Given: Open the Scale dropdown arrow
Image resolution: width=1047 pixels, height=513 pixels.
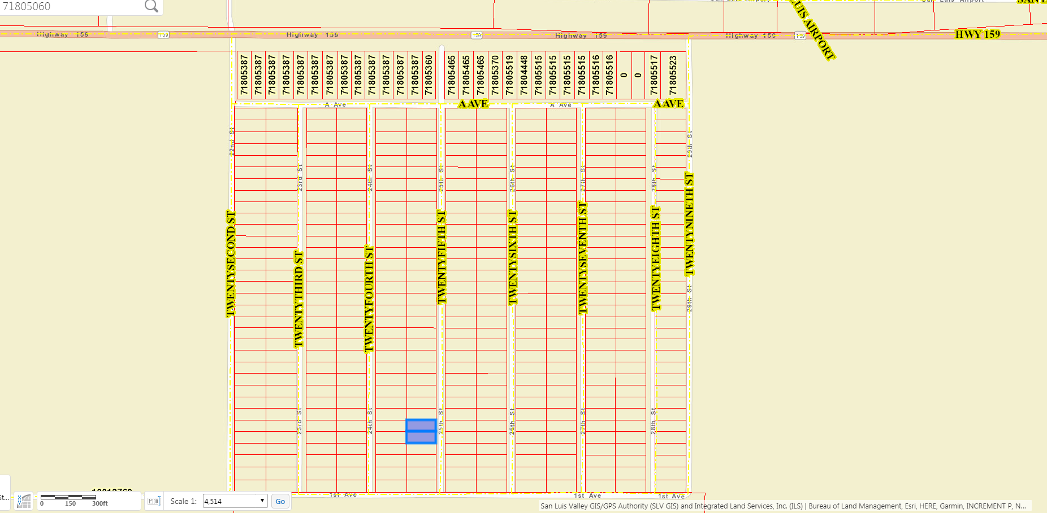Looking at the screenshot, I should point(262,501).
